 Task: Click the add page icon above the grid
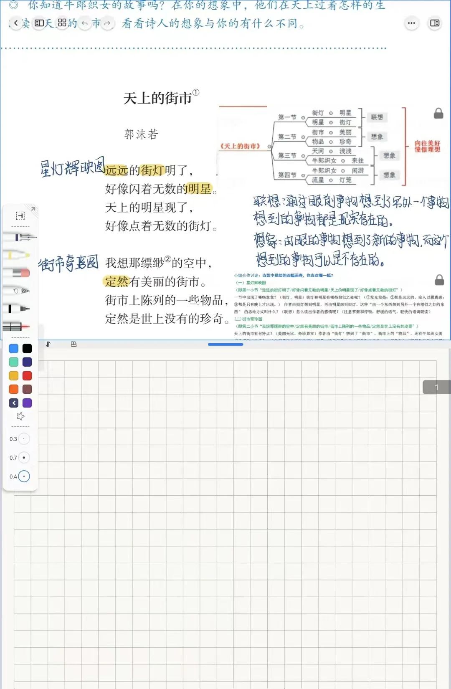click(74, 344)
